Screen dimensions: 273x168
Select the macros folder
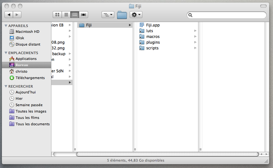click(x=167, y=37)
